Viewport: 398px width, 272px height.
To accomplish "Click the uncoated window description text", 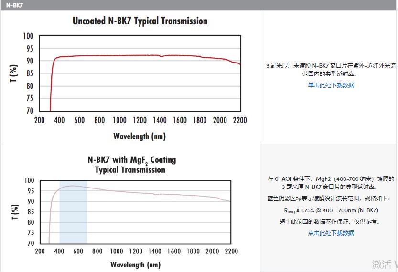I will 331,70.
